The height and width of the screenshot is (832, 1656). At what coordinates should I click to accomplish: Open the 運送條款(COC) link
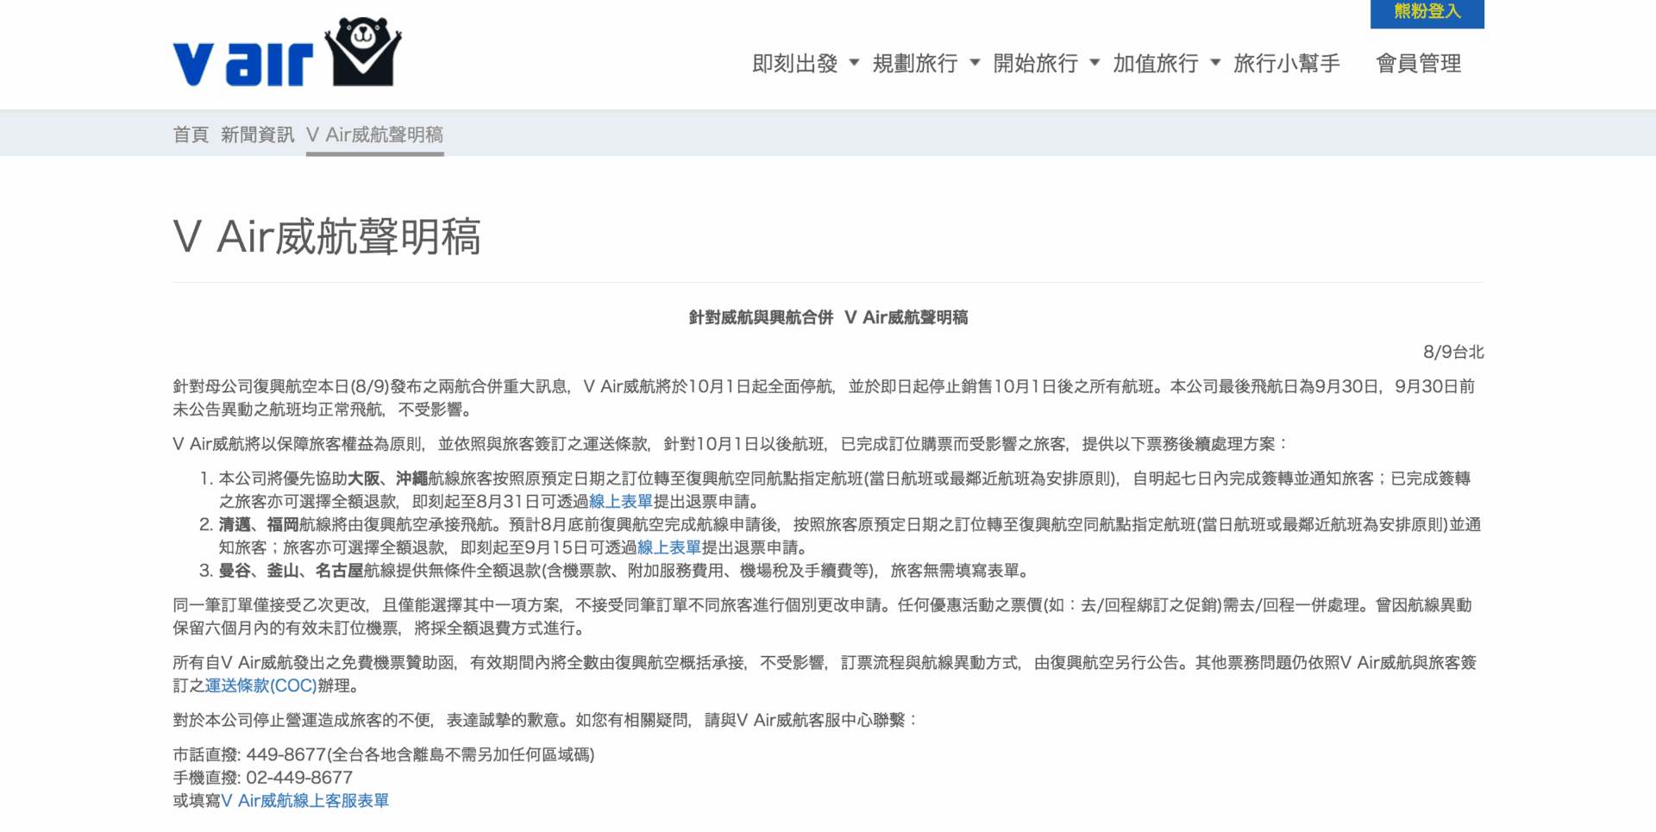coord(260,685)
